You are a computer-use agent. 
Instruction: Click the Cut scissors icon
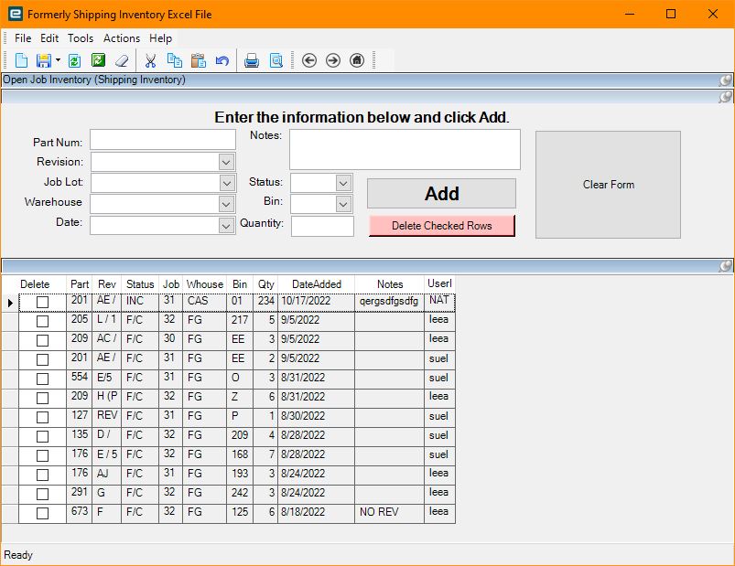(x=150, y=59)
